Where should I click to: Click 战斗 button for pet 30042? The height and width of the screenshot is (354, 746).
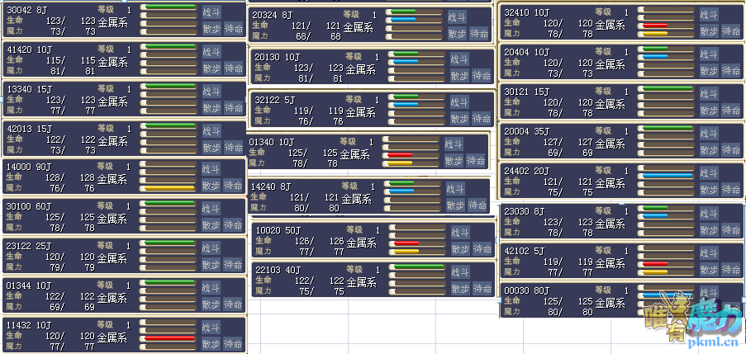211,12
